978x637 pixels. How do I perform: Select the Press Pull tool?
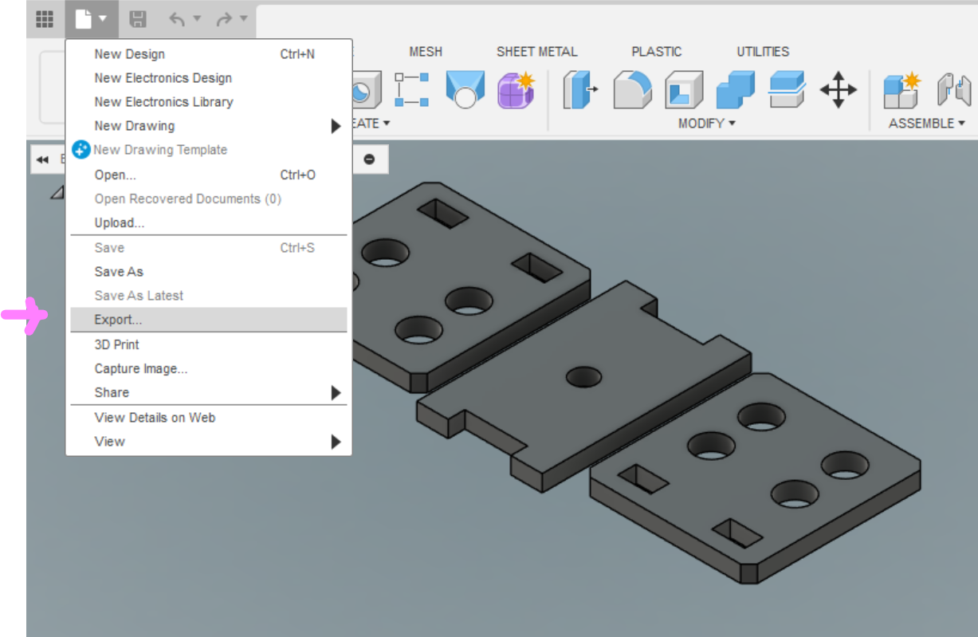tap(580, 89)
